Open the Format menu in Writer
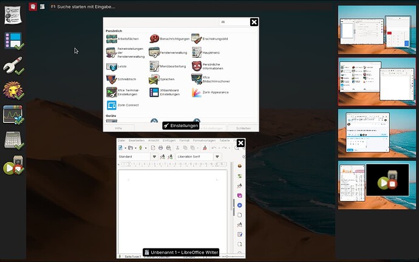Screen dimensions: 419x262 (x=184, y=140)
